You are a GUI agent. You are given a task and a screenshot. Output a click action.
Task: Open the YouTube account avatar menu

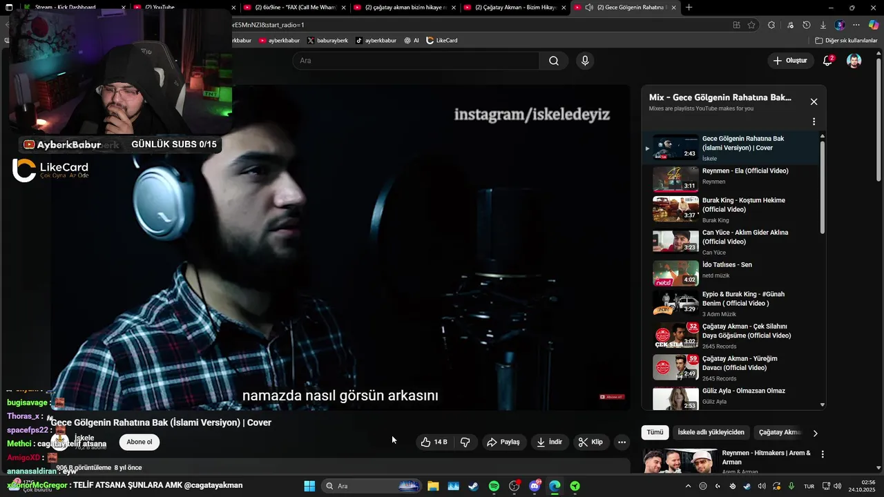pyautogui.click(x=854, y=61)
